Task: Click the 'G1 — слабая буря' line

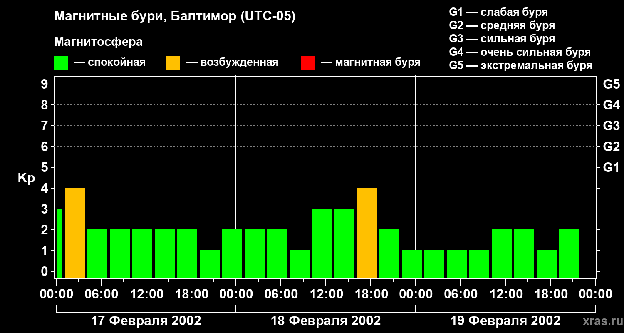Action: point(498,12)
